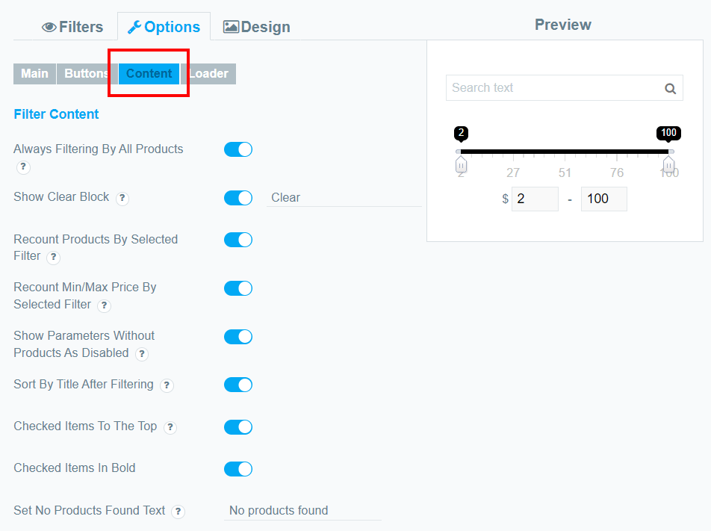The image size is (711, 531).
Task: Click help icon for Recount Products By Selected Filter
Action: click(54, 257)
